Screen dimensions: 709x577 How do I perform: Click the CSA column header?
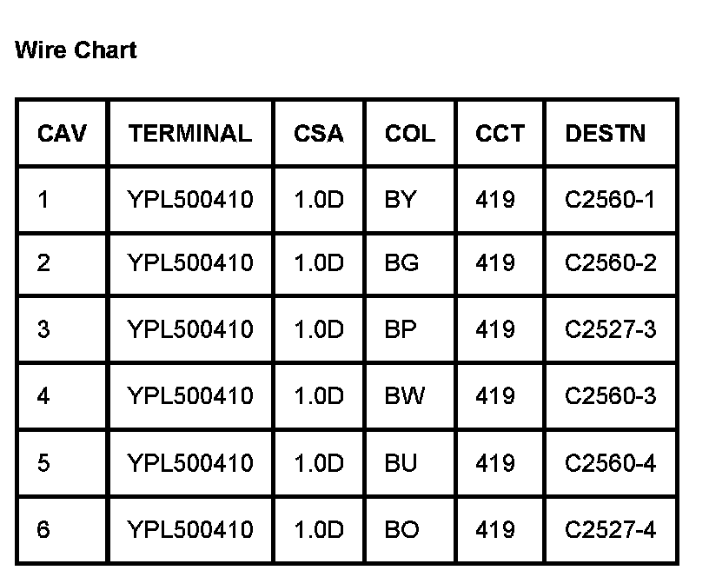[x=318, y=134]
